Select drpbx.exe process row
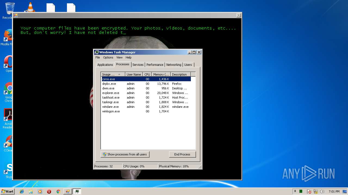The width and height of the screenshot is (348, 195). click(146, 84)
